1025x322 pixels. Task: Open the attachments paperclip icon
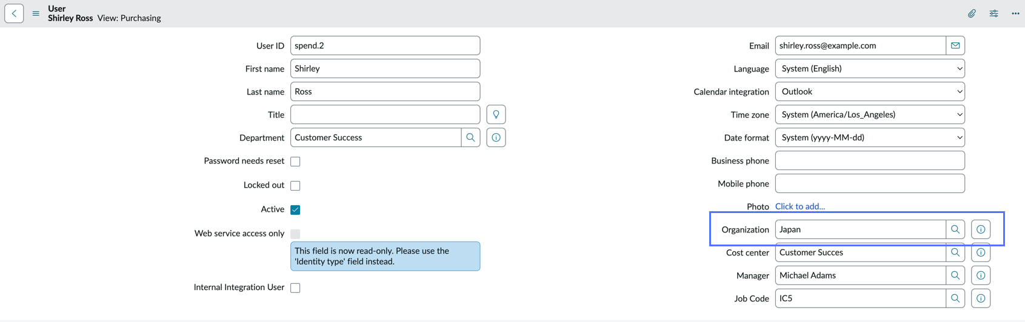pos(972,13)
